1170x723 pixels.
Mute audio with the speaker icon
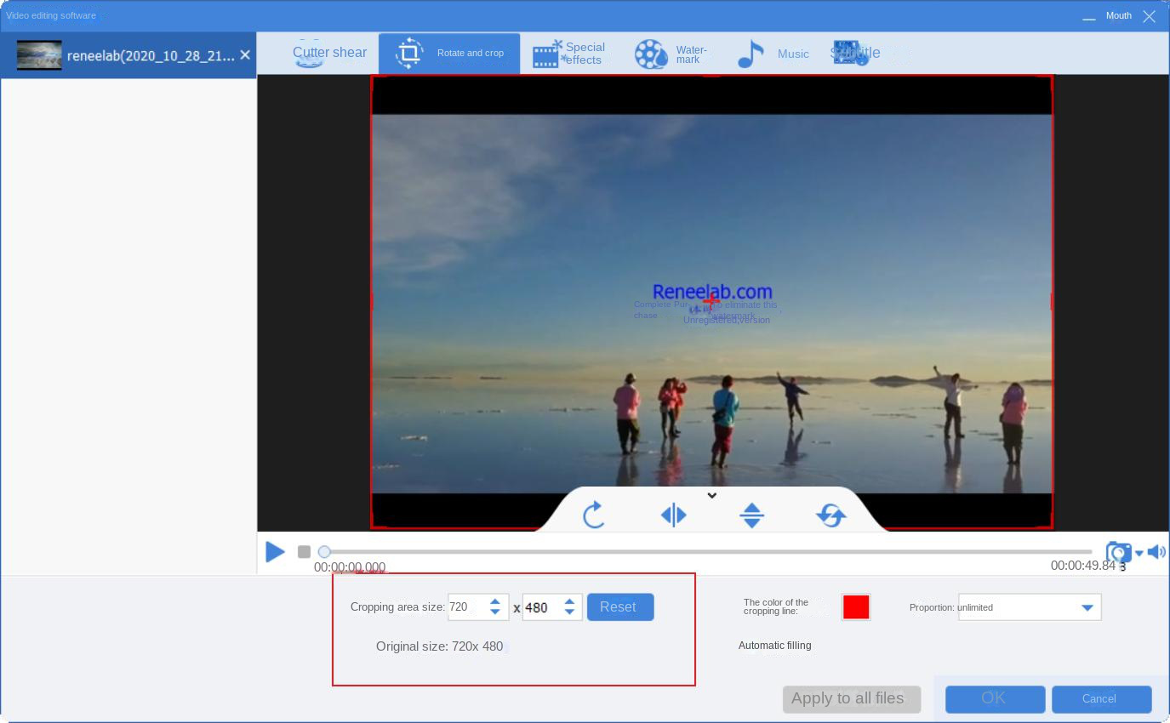1156,552
